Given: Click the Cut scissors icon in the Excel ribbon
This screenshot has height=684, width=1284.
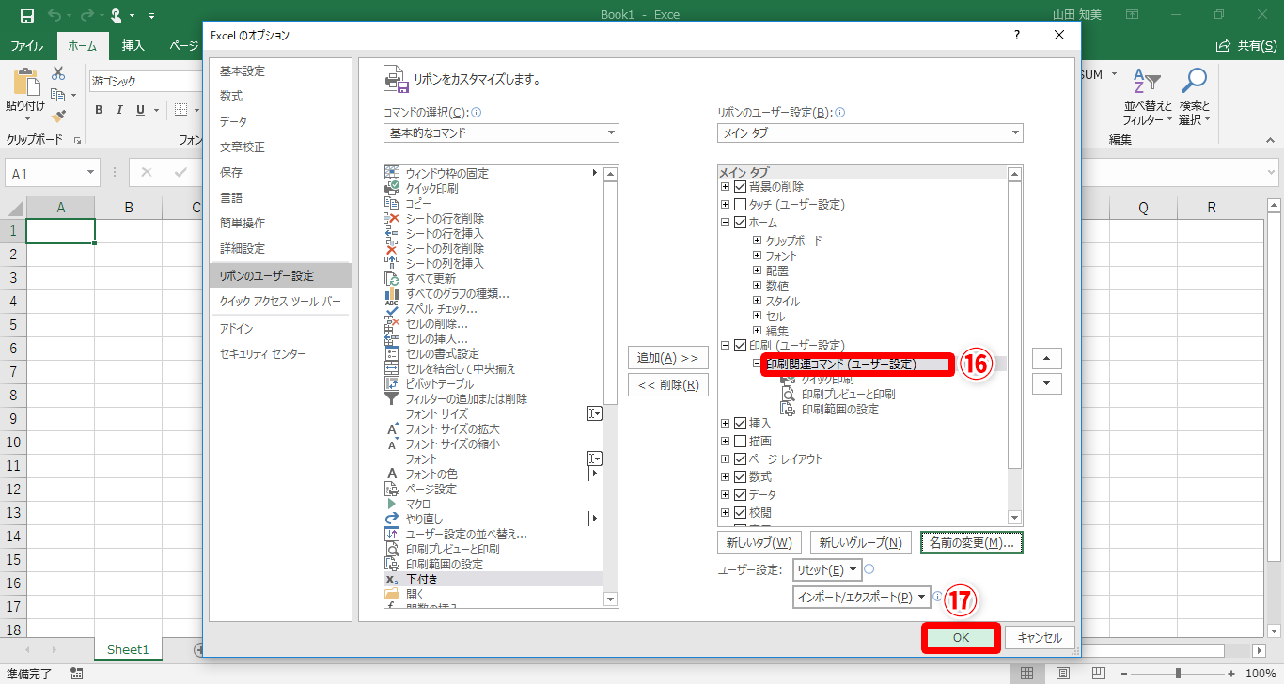Looking at the screenshot, I should click(58, 73).
